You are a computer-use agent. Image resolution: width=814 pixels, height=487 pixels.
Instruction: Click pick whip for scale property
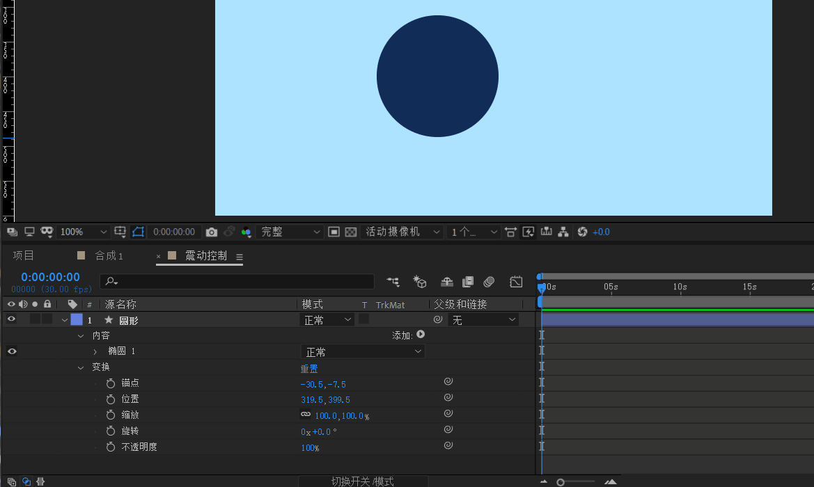(448, 413)
